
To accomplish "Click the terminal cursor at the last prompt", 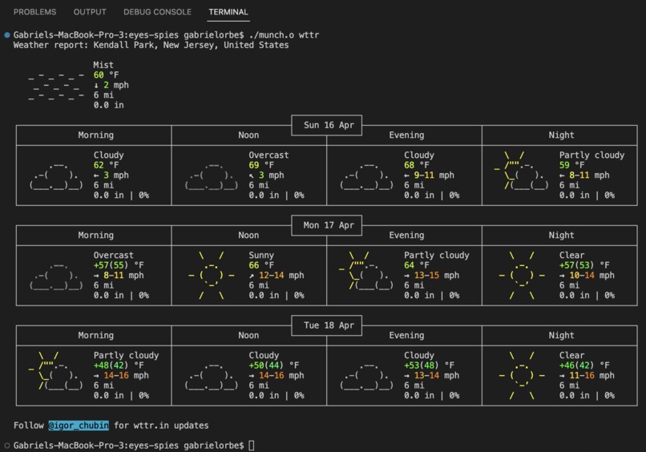I will [x=252, y=446].
